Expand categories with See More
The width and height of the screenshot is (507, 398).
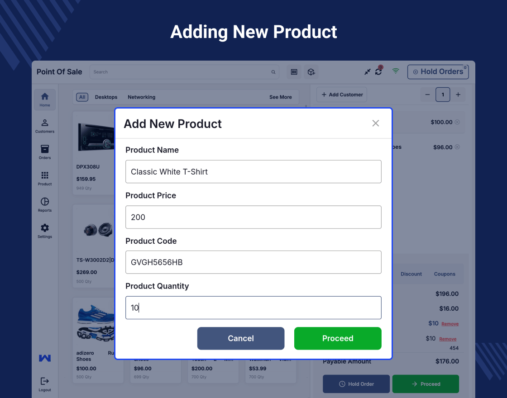[281, 97]
